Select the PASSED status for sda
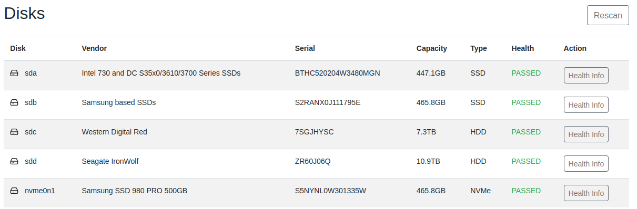The image size is (637, 209). 526,73
